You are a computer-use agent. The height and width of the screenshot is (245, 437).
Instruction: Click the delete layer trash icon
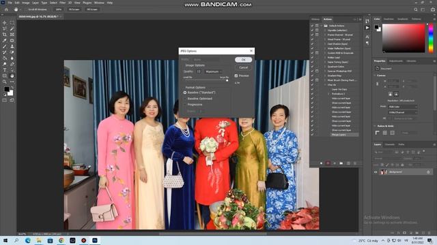click(429, 233)
